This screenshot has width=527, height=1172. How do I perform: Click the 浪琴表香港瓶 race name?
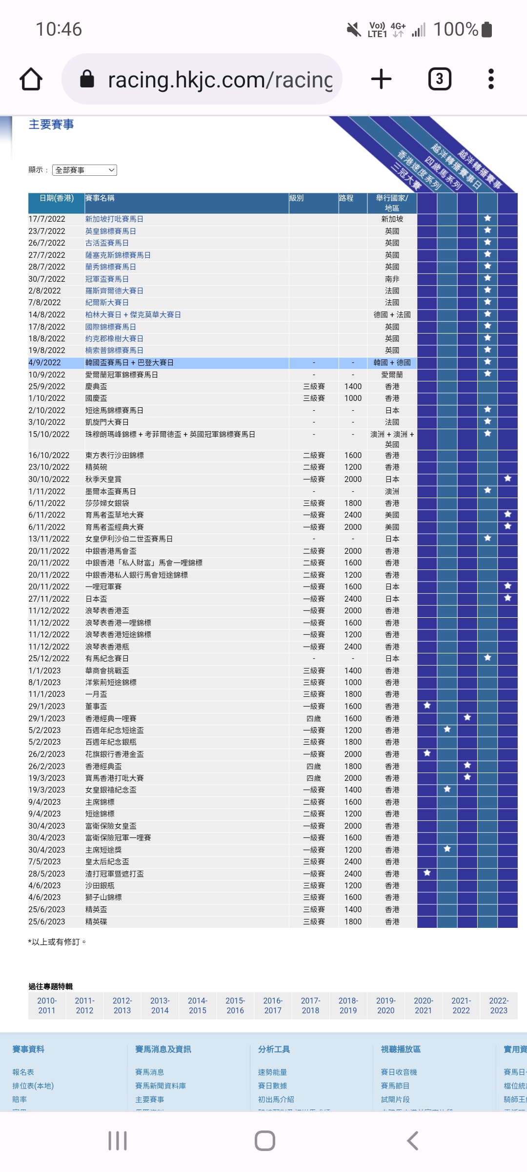tap(107, 647)
